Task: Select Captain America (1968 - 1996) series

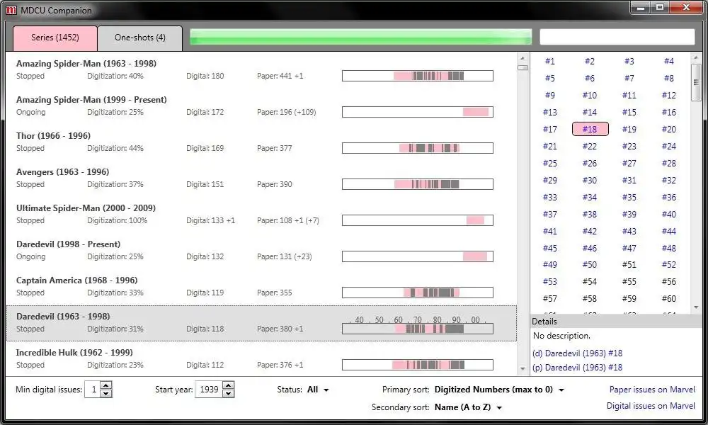Action: tap(261, 287)
